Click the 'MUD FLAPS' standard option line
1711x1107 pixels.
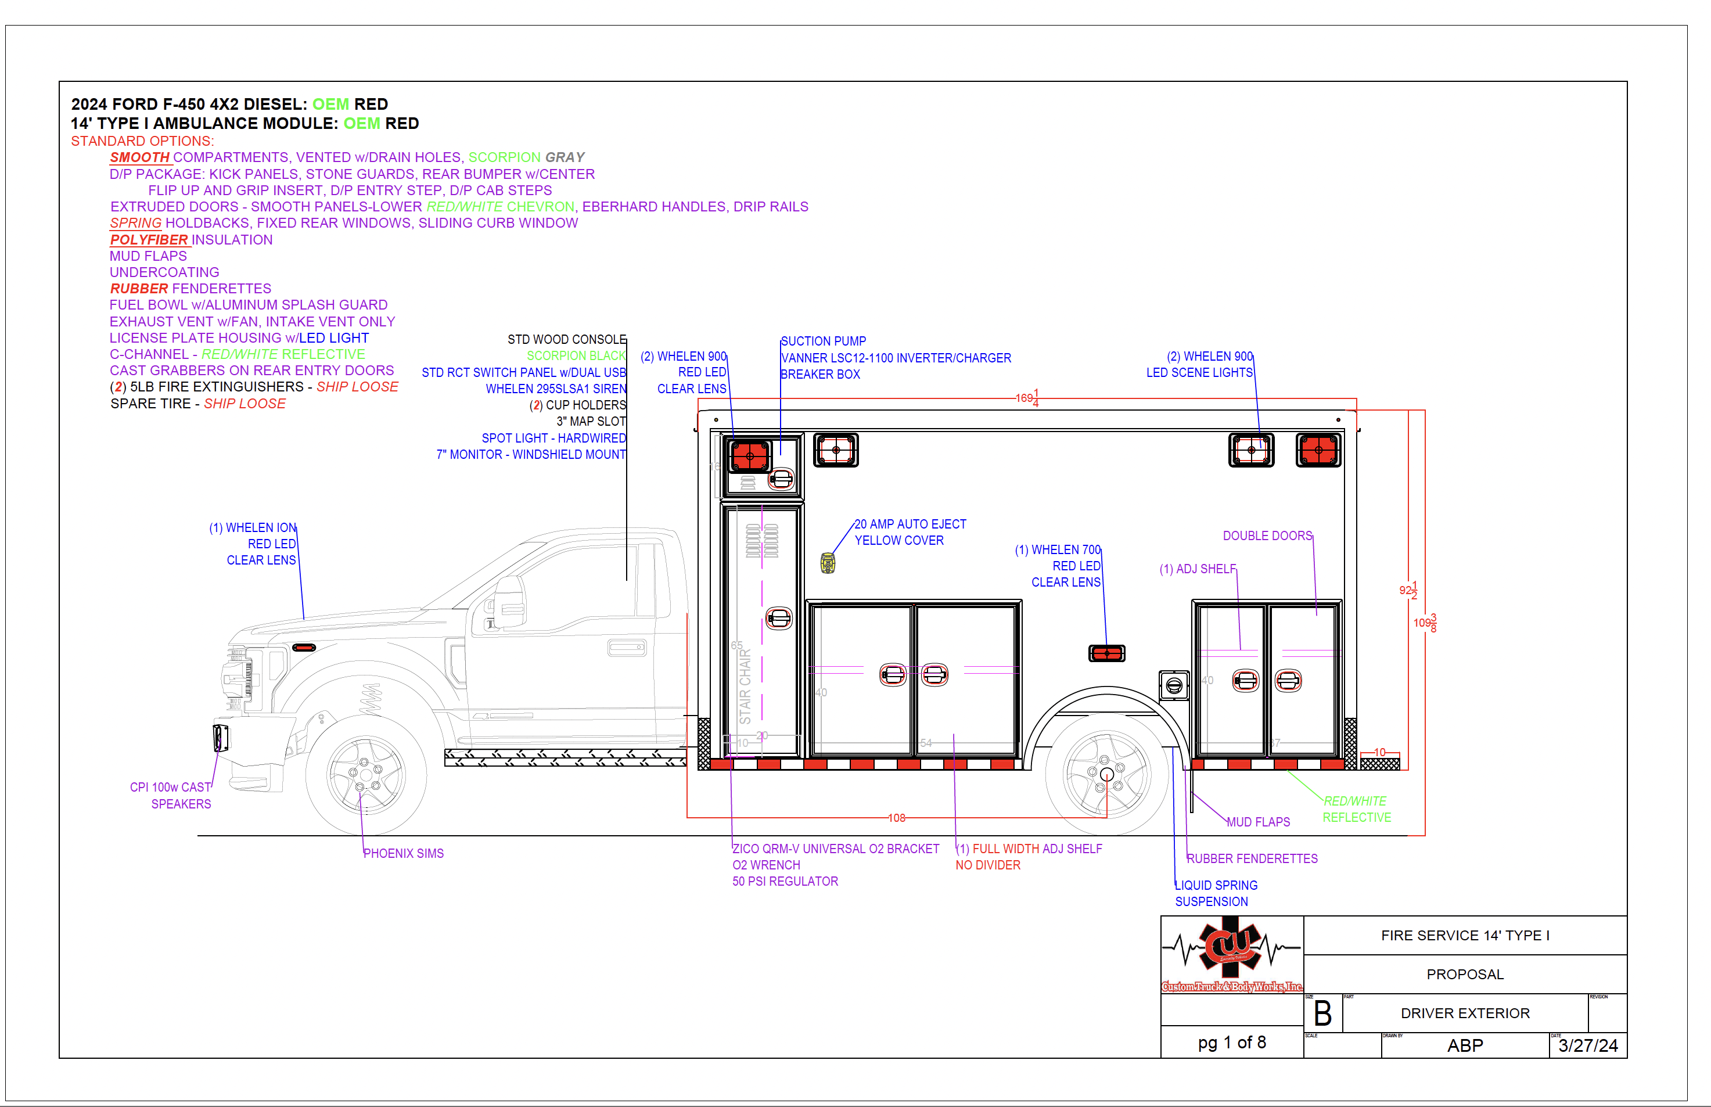coord(148,256)
